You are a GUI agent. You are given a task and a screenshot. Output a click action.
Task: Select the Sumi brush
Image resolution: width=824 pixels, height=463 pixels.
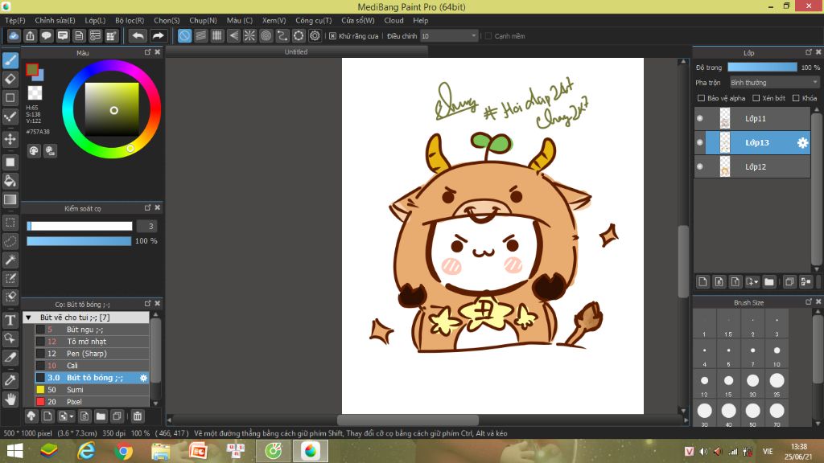coord(92,390)
